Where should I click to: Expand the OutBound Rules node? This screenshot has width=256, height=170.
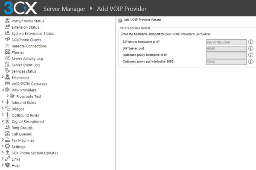pyautogui.click(x=3, y=114)
